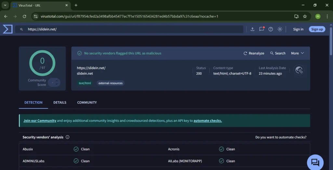
Task: Open the chat bubble floating button
Action: point(315,162)
